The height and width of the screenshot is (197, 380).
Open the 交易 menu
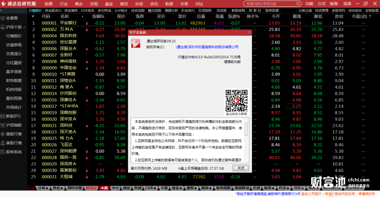point(184,4)
